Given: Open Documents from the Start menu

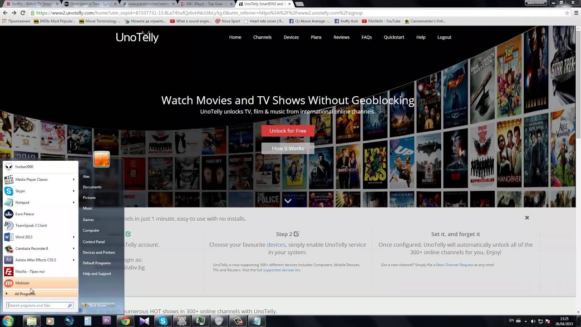Looking at the screenshot, I should (92, 187).
